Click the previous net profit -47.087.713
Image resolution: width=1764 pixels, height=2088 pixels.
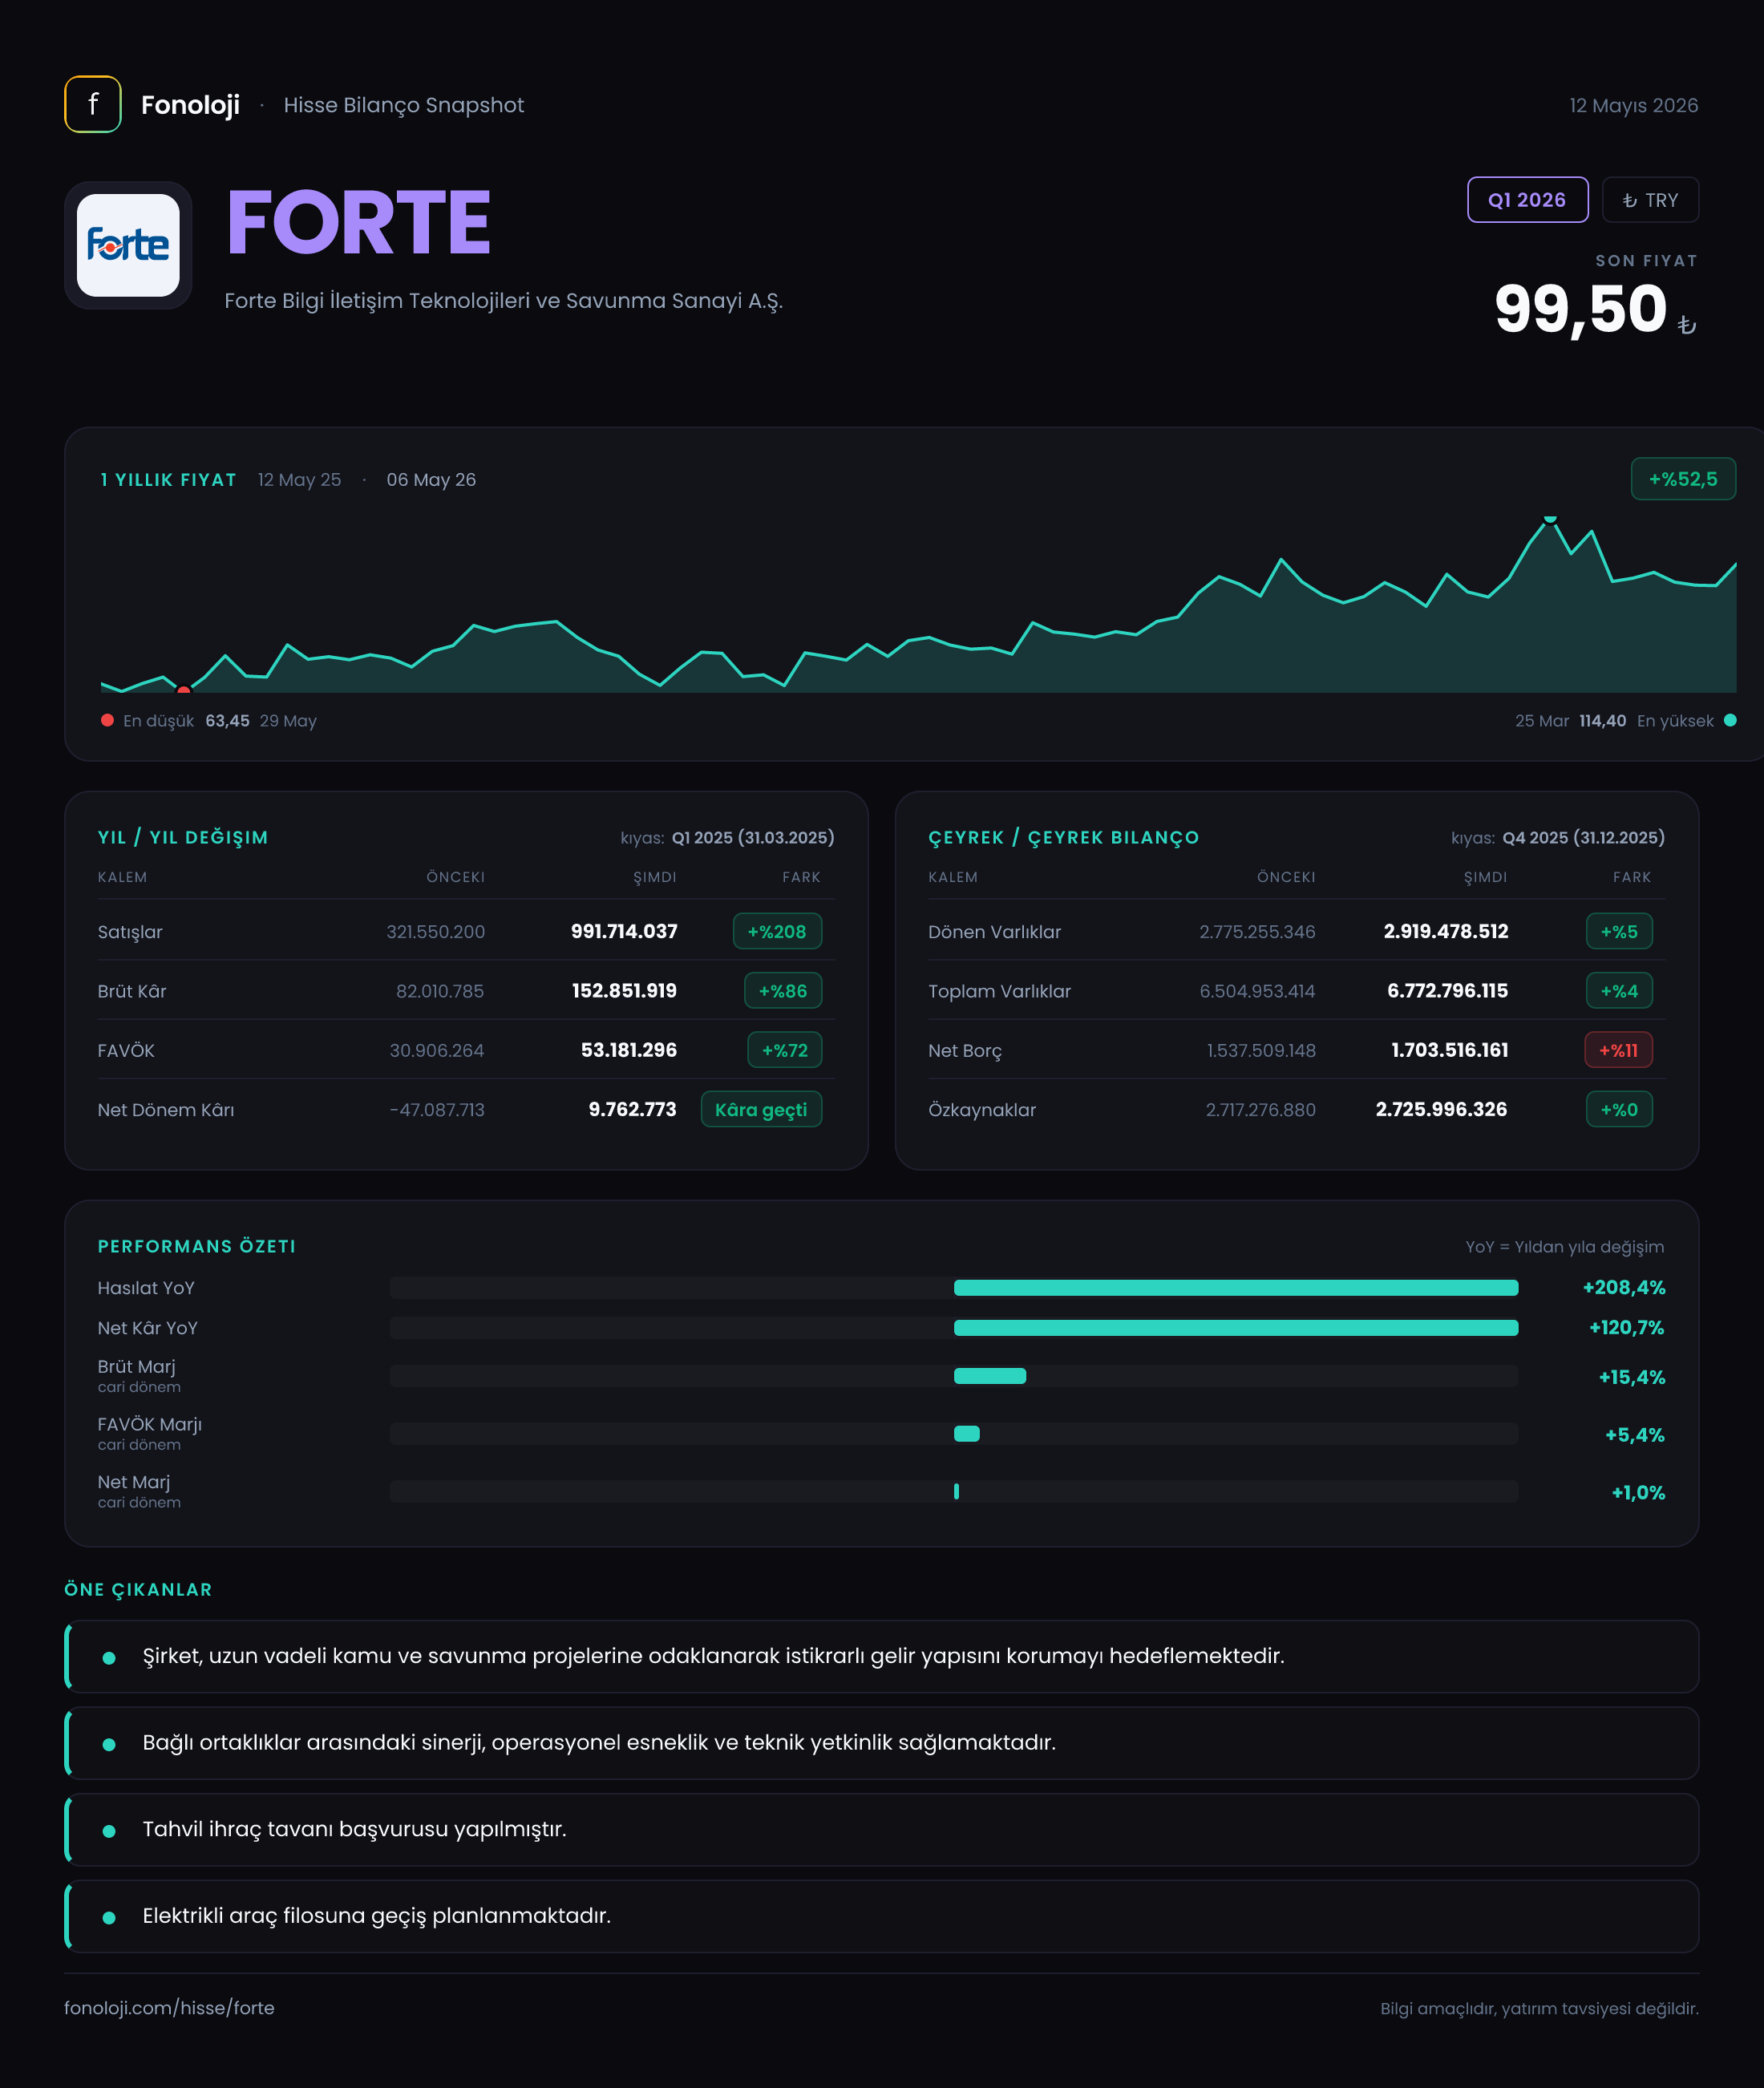point(437,1110)
